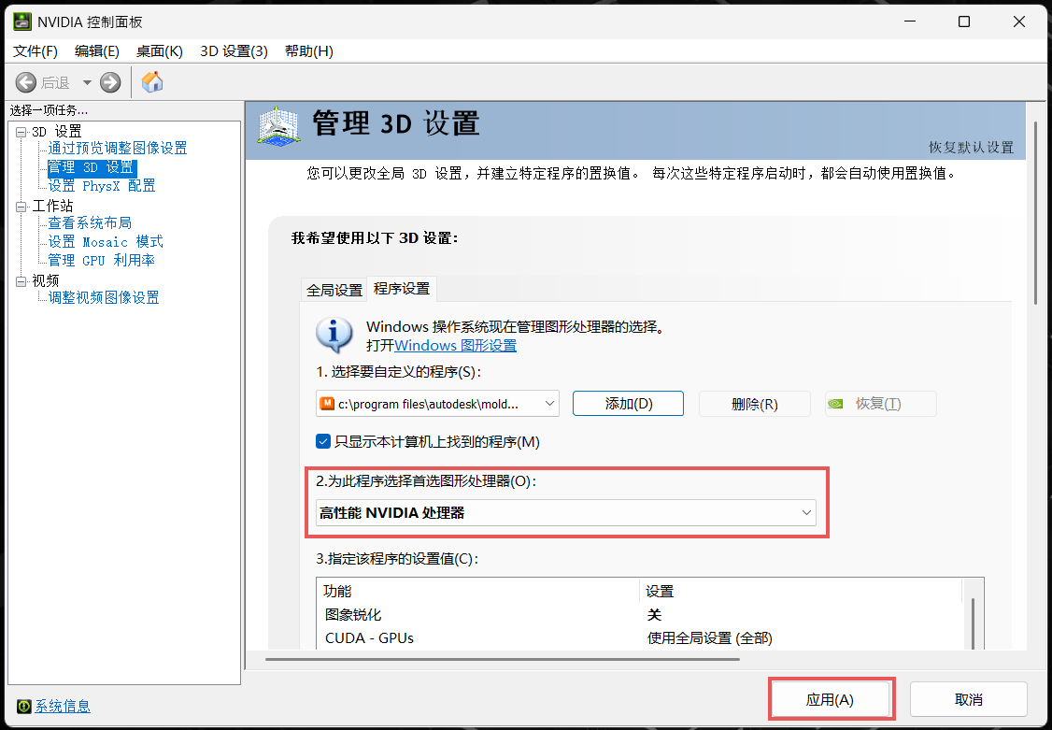
Task: Open the Windows 图形设置 link
Action: 456,346
